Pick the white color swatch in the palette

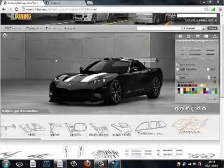[x=182, y=90]
